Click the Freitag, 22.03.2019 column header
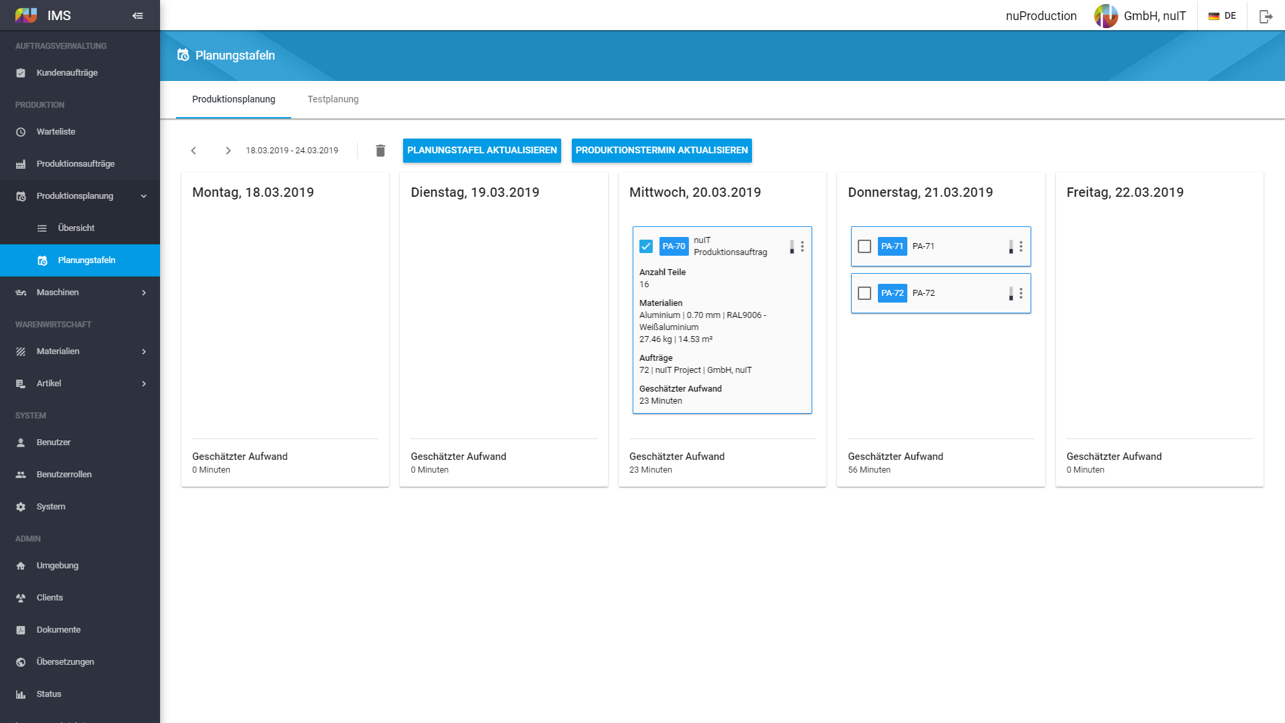Viewport: 1285px width, 723px height. tap(1125, 193)
